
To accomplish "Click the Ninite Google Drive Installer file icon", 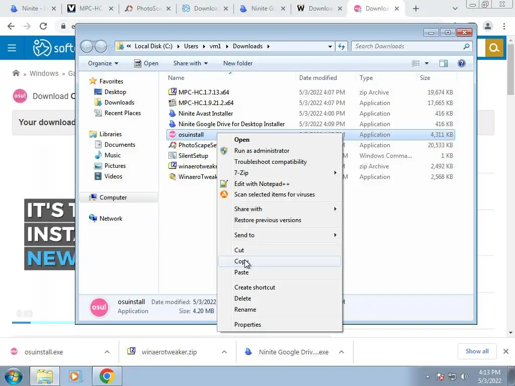I will click(172, 124).
